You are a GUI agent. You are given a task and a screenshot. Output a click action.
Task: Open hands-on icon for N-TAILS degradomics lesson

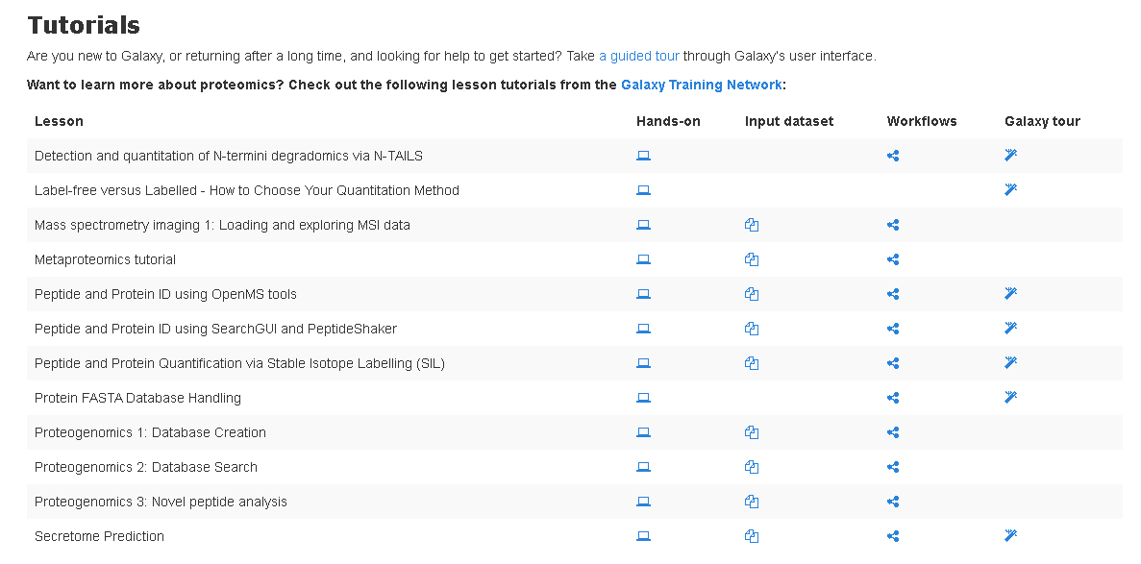pyautogui.click(x=644, y=156)
